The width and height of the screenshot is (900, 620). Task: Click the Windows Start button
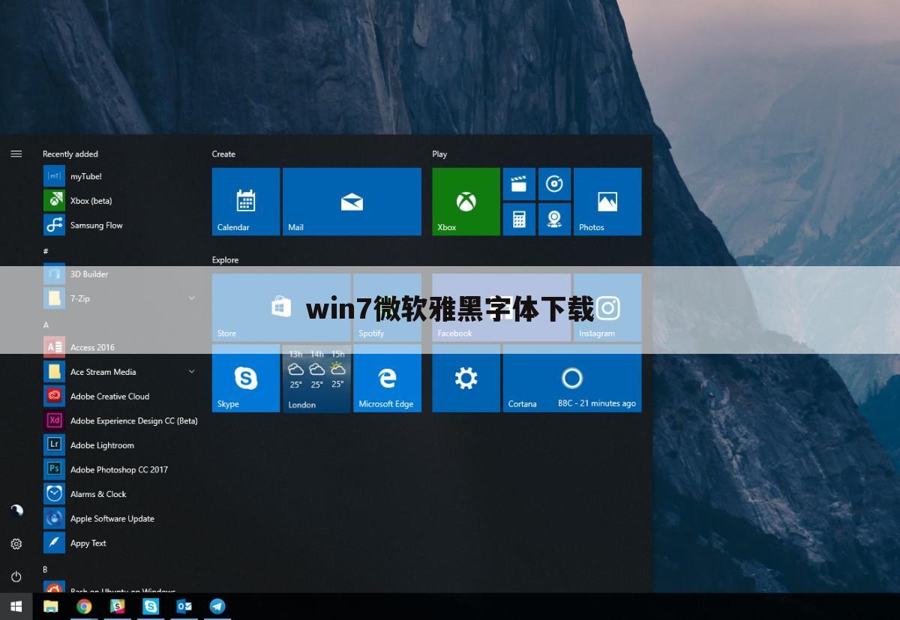tap(16, 606)
